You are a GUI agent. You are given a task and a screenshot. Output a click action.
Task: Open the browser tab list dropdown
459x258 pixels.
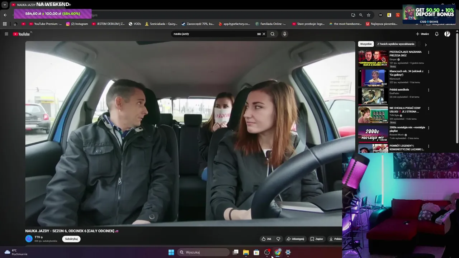(5, 5)
